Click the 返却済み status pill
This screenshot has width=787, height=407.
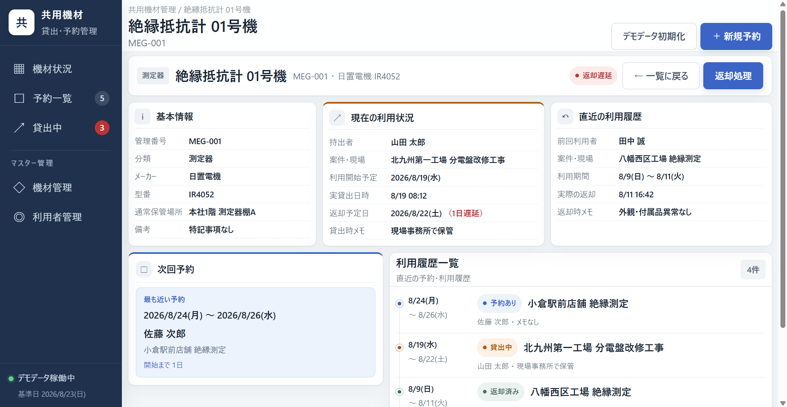501,392
